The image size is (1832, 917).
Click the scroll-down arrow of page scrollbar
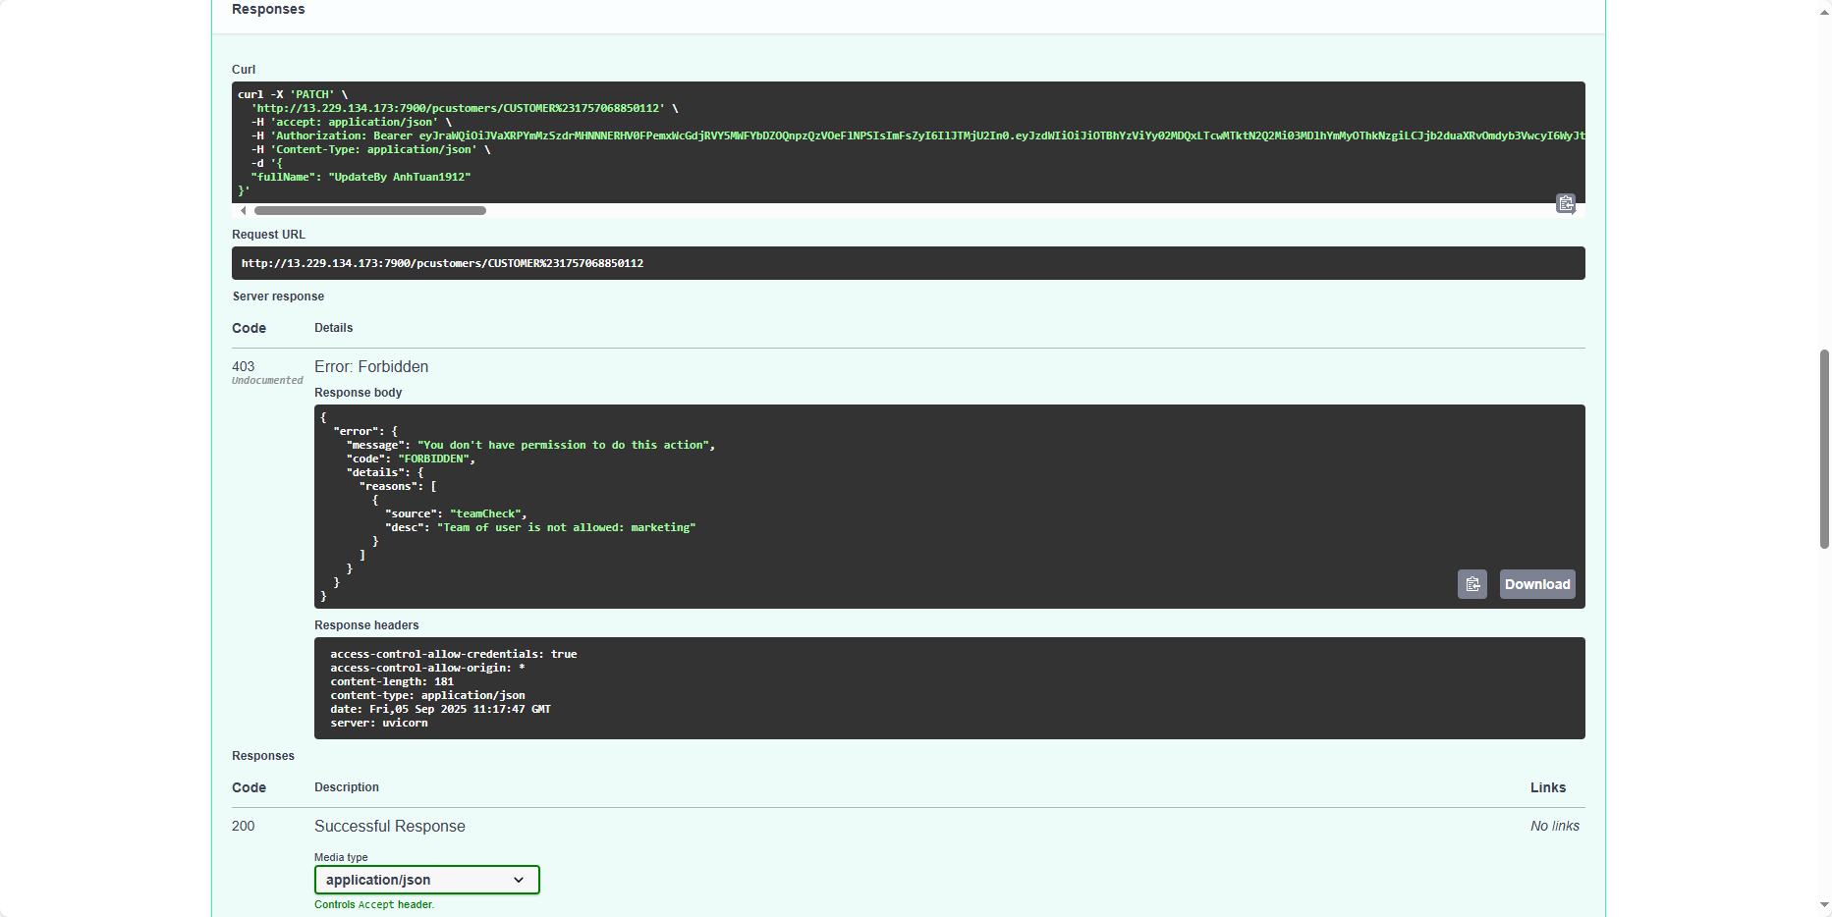click(x=1824, y=905)
